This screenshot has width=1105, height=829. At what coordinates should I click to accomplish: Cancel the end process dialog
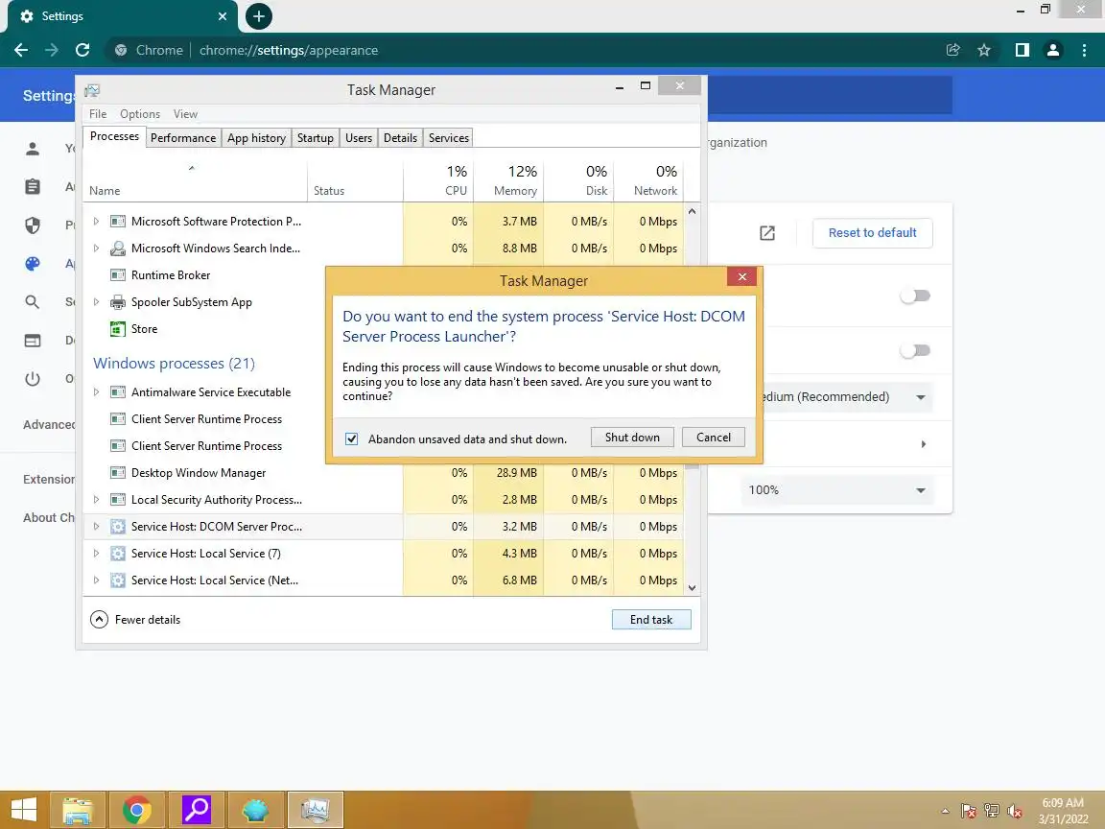tap(714, 438)
